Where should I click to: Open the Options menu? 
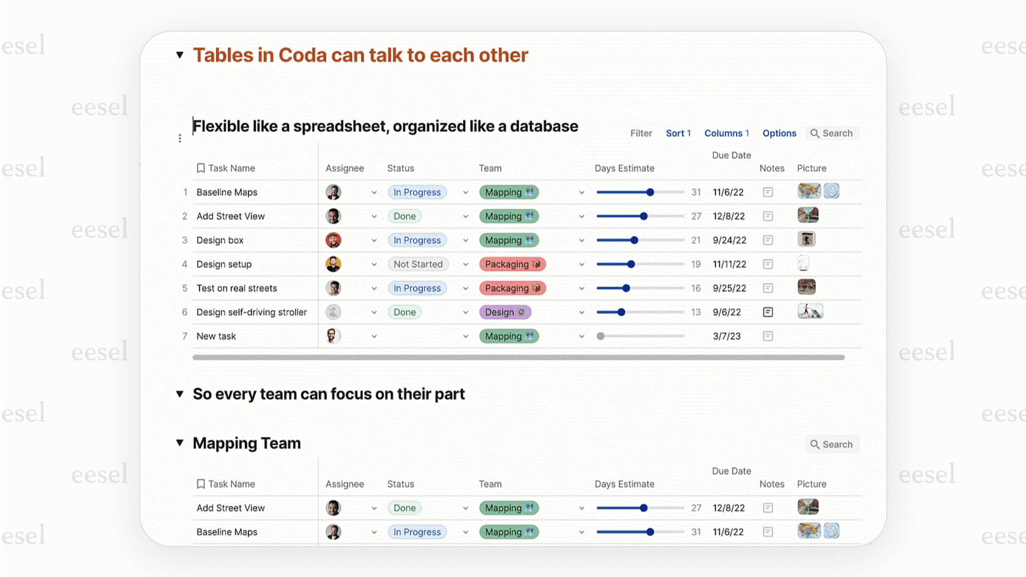point(779,133)
